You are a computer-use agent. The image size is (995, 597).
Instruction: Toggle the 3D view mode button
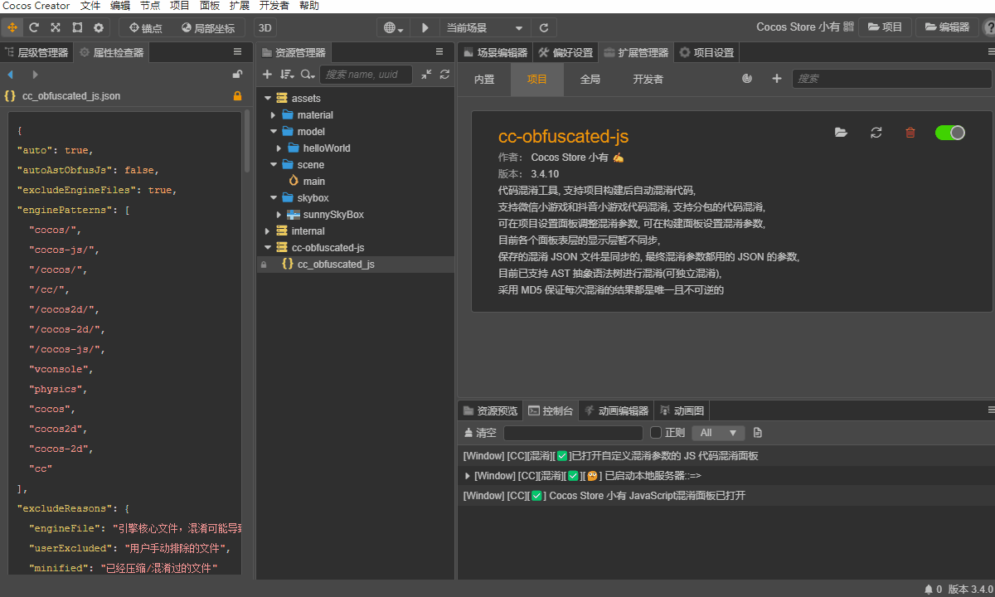(265, 27)
